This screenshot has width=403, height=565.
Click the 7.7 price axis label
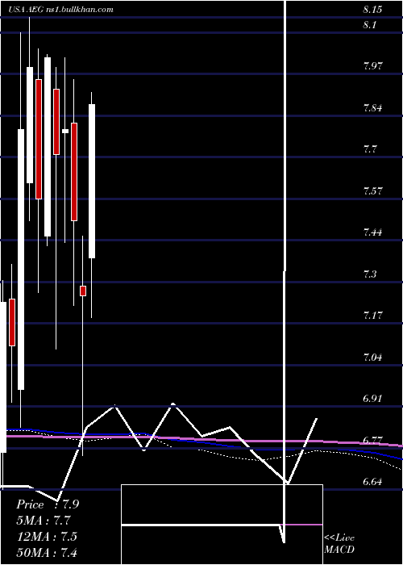370,149
